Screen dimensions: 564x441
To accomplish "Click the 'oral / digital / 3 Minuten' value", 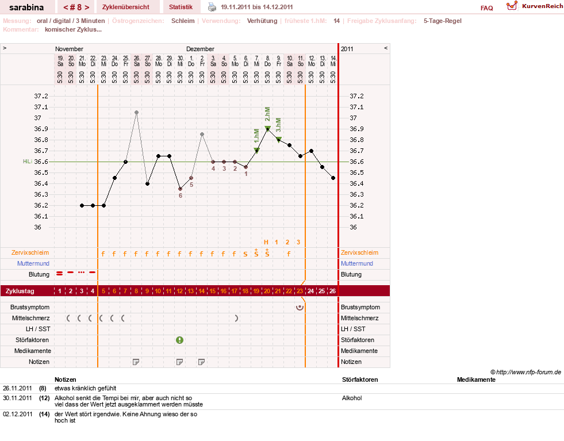I will [71, 21].
